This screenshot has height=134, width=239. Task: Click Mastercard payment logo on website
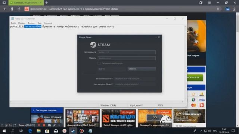click(x=193, y=105)
